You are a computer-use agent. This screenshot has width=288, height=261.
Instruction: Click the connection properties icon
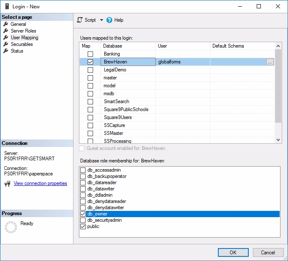point(7,184)
